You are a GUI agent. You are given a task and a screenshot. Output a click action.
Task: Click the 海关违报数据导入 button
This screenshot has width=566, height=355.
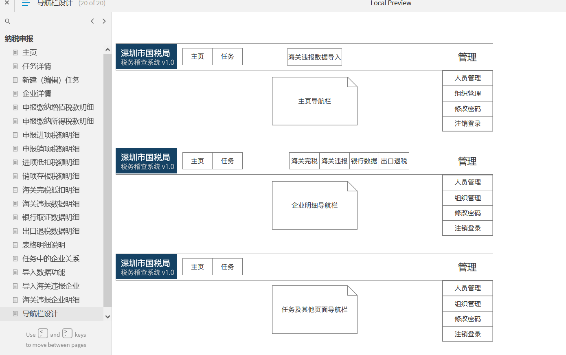coord(314,57)
